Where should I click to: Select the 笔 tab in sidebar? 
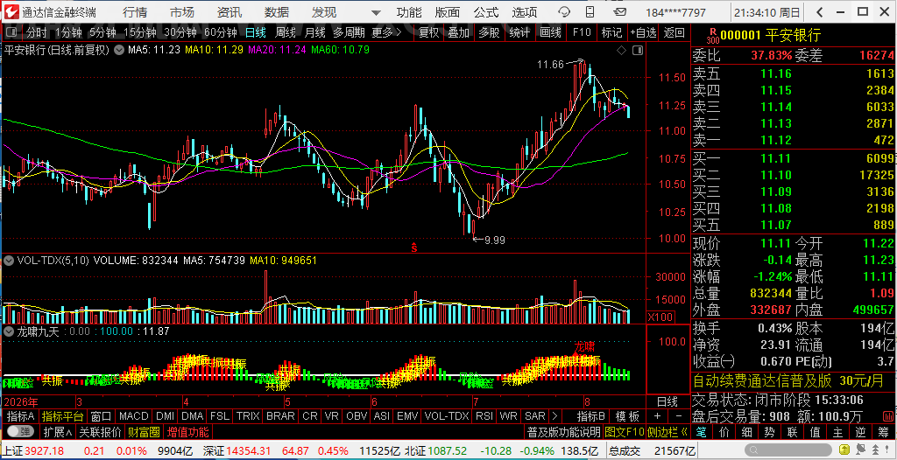[703, 431]
